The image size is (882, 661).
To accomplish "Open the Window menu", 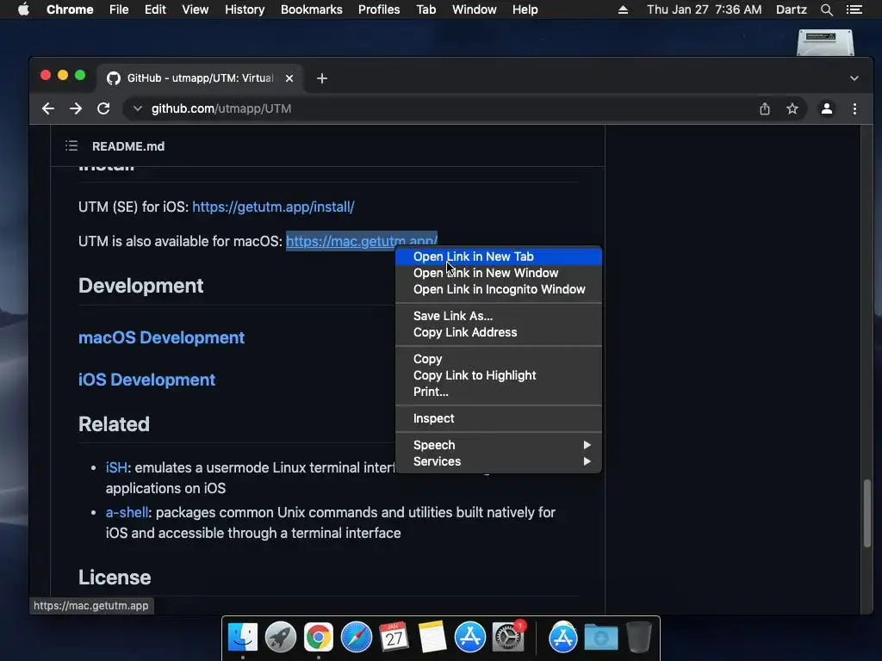I will click(475, 9).
